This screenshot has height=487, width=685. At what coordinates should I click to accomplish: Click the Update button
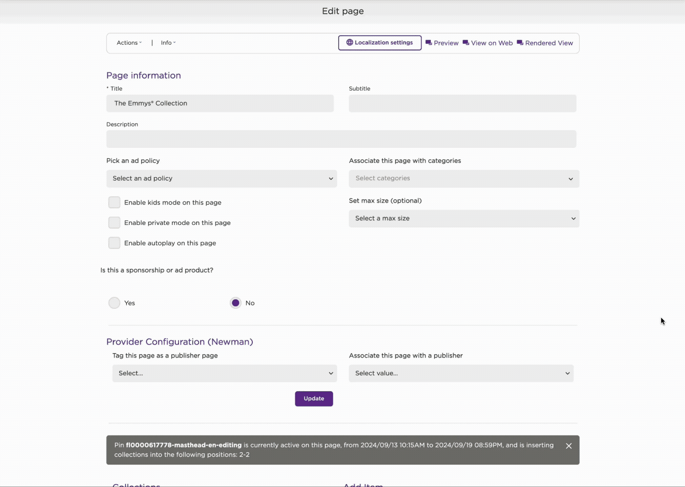tap(314, 399)
